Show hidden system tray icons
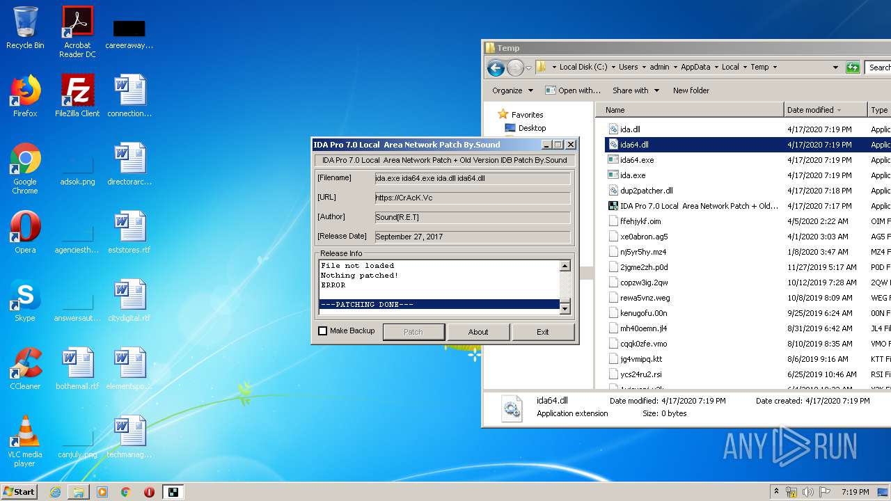891x501 pixels. pos(777,492)
